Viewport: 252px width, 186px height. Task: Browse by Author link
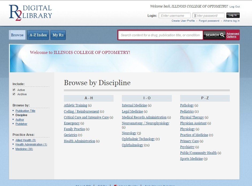tap(20, 120)
